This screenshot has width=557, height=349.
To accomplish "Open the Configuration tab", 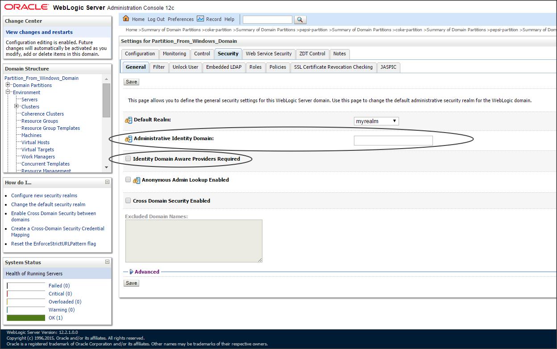I will [x=140, y=54].
